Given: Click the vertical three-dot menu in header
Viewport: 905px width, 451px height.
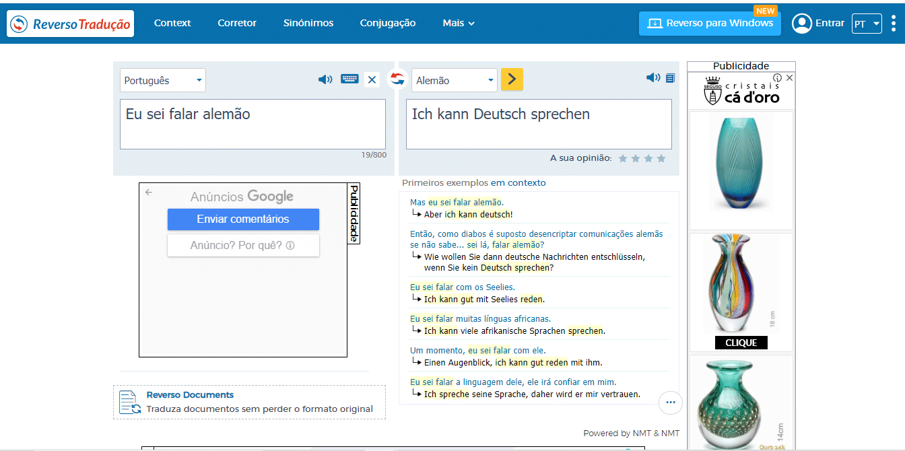Looking at the screenshot, I should pyautogui.click(x=894, y=24).
